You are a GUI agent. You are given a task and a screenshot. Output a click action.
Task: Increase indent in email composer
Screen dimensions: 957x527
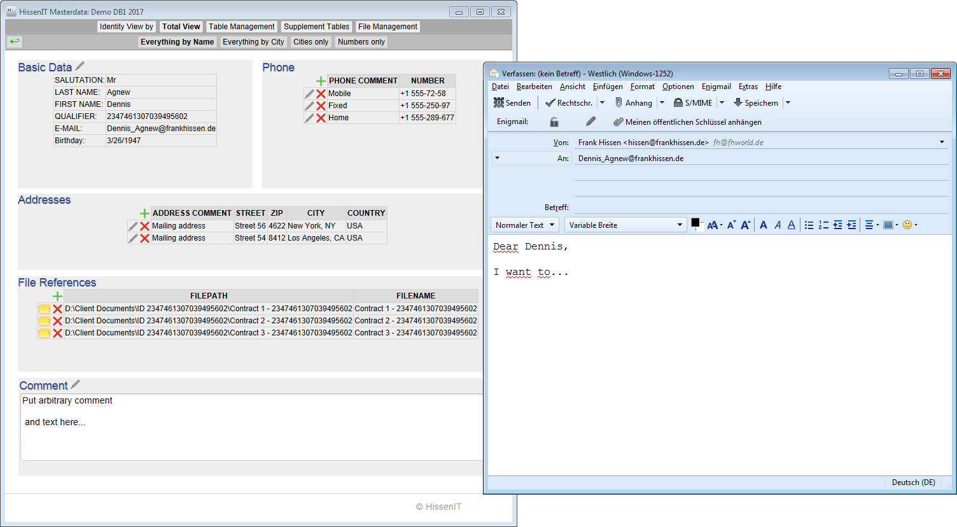(x=851, y=225)
